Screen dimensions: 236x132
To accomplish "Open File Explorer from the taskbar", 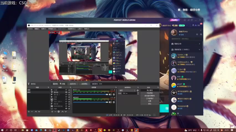I will (23, 130).
